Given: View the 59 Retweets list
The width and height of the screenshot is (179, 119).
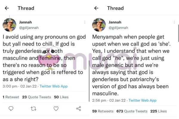Looking at the screenshot, I should click(x=103, y=111).
